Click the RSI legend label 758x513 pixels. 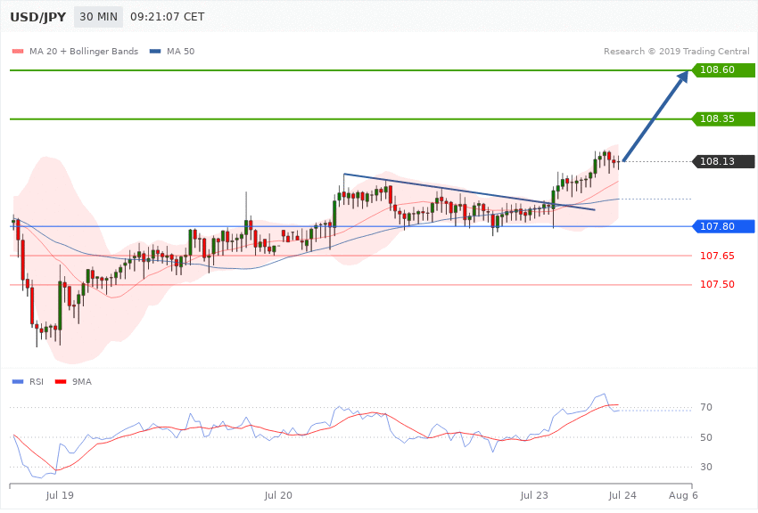click(x=37, y=382)
